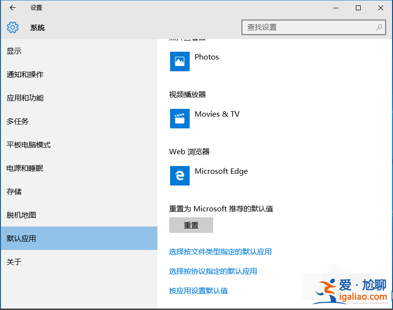
Task: Click the search magnifier in 查找设置 box
Action: click(379, 27)
